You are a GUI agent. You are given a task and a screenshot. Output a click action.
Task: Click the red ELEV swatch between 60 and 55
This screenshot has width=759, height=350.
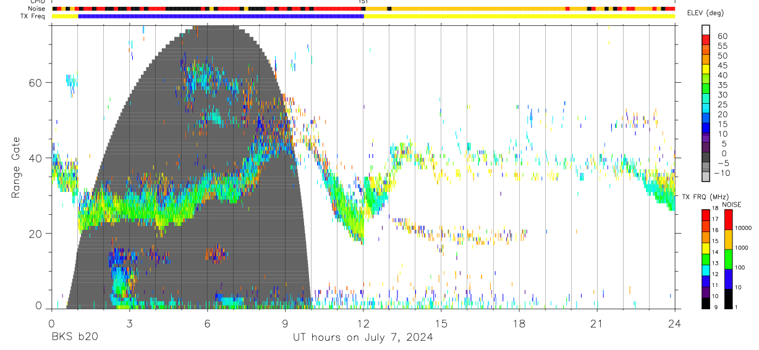tap(706, 40)
